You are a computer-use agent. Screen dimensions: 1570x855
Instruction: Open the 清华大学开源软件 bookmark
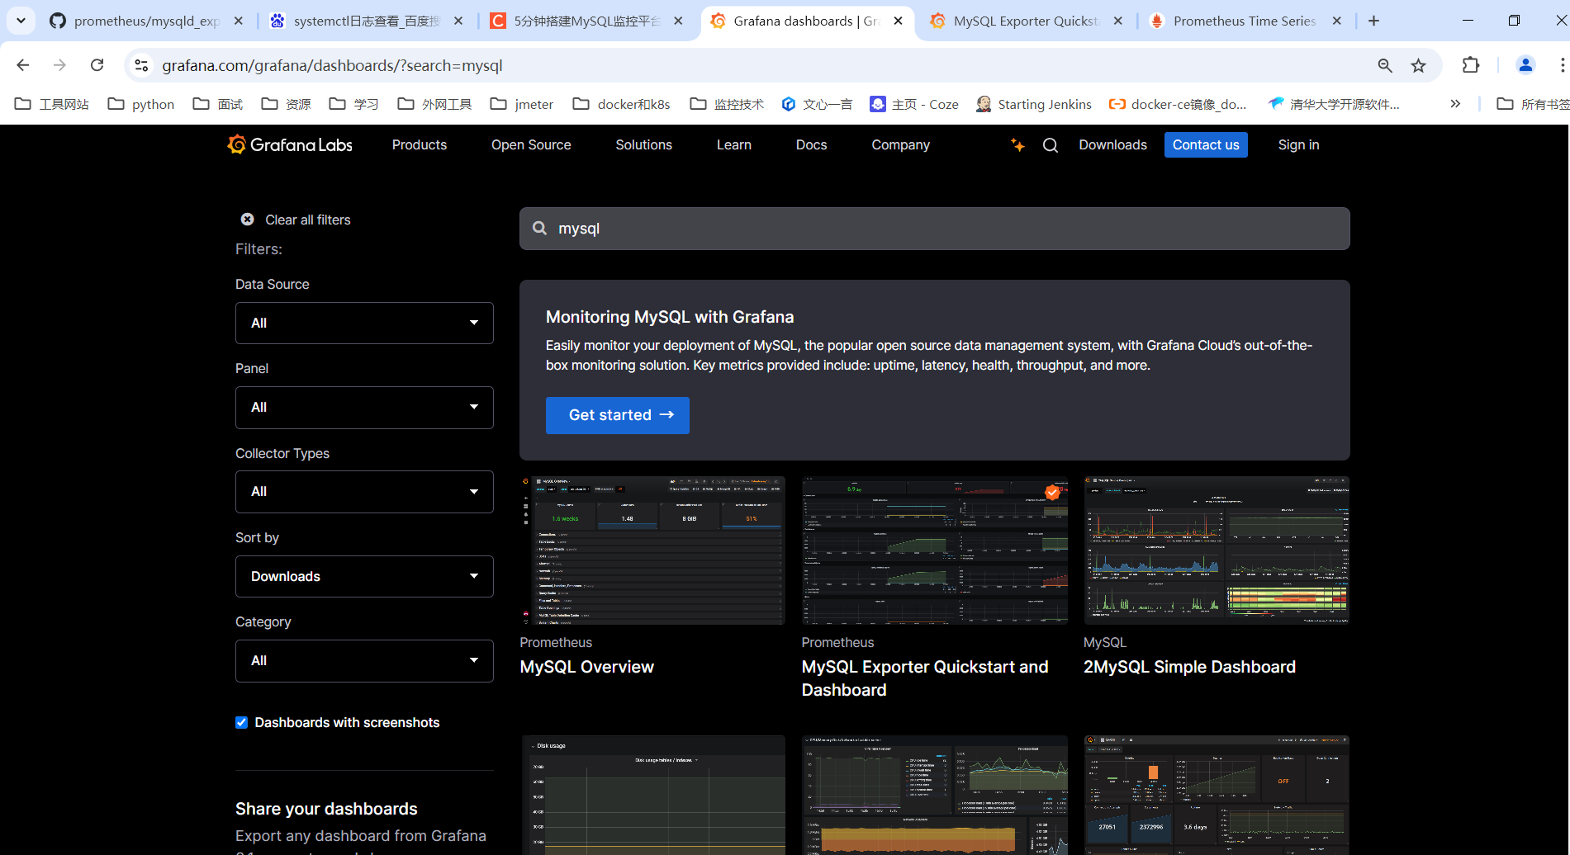(1334, 104)
